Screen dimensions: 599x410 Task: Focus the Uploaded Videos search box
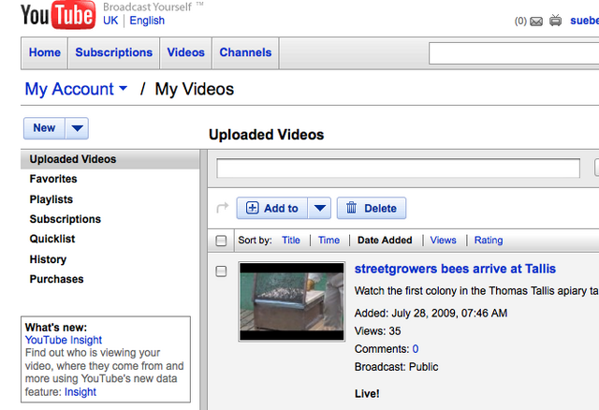[398, 168]
